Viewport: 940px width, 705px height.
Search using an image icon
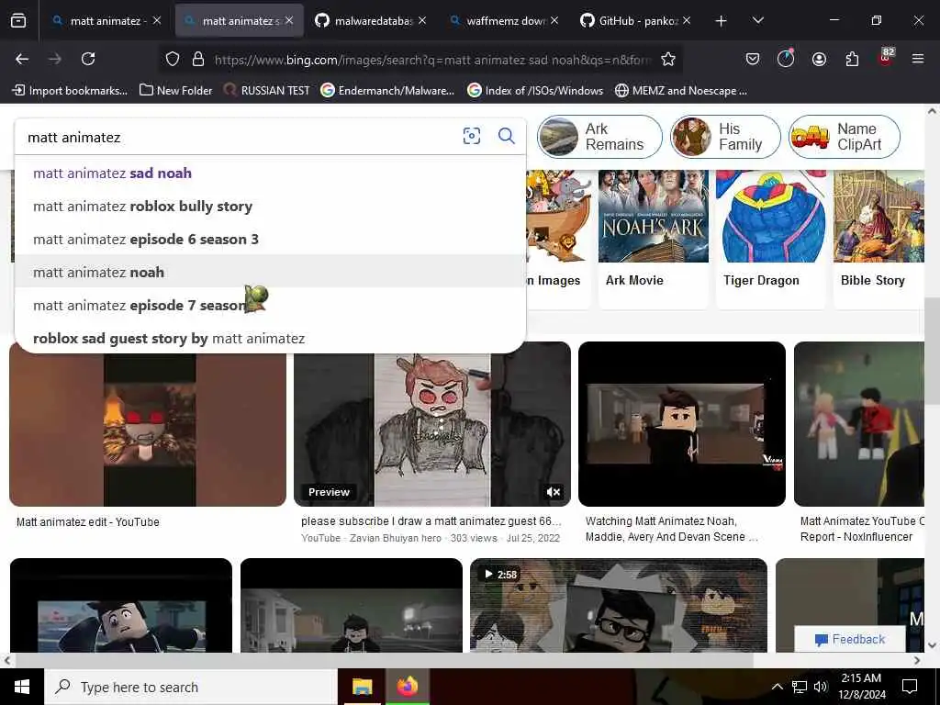pos(472,136)
